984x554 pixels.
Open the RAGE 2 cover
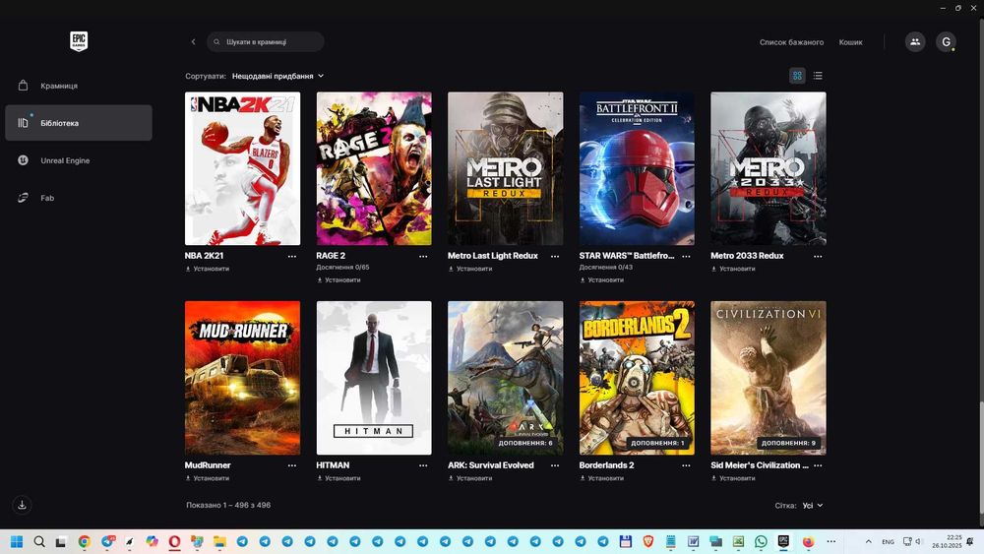[x=374, y=169]
